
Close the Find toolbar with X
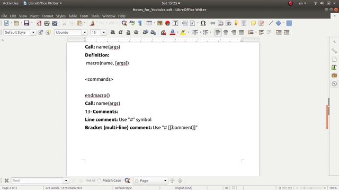click(6, 180)
